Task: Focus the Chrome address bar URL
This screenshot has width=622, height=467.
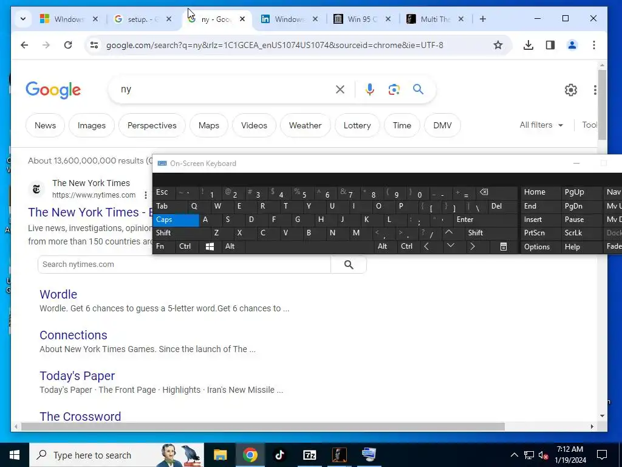Action: click(x=275, y=45)
